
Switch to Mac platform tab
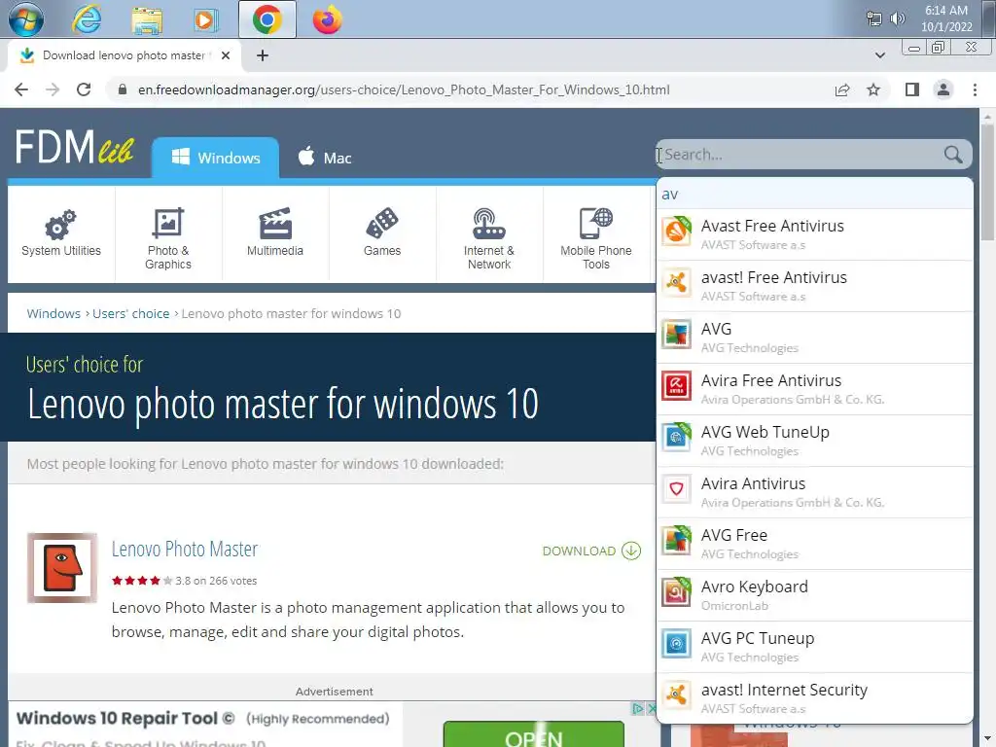[x=325, y=158]
